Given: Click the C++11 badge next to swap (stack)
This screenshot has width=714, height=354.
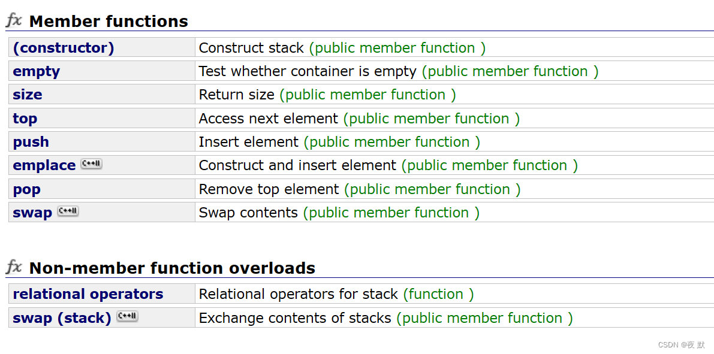Looking at the screenshot, I should [x=128, y=317].
